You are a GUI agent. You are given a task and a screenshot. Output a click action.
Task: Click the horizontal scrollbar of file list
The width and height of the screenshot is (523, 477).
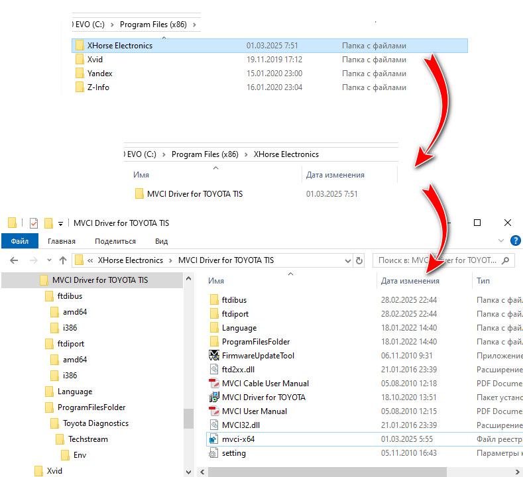click(x=327, y=472)
